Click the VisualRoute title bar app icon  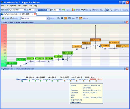click(x=2, y=2)
